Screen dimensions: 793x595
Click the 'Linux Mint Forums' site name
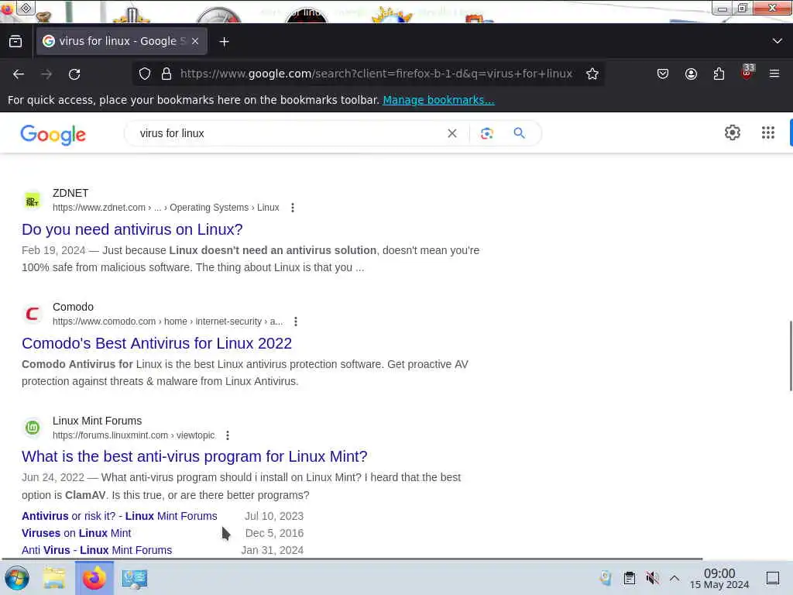pyautogui.click(x=97, y=421)
